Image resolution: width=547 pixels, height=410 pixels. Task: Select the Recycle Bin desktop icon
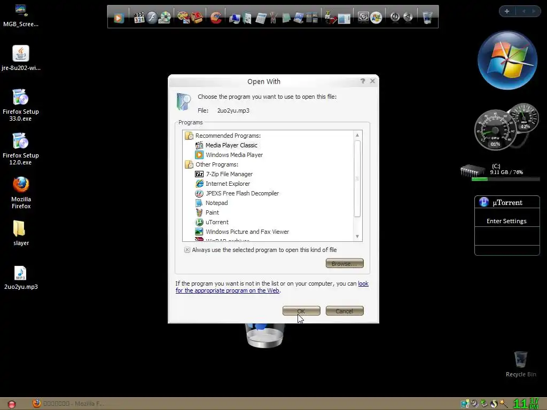(x=521, y=364)
